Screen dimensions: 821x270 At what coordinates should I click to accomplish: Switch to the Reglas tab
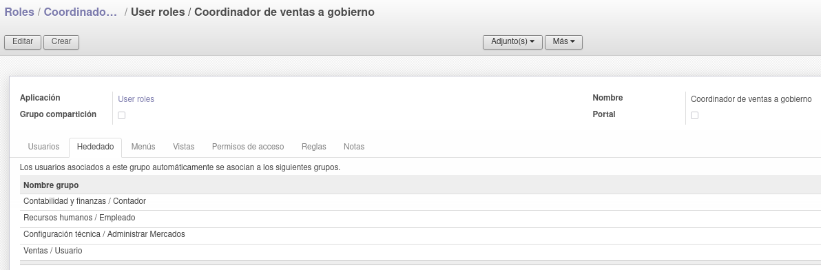[x=314, y=147]
